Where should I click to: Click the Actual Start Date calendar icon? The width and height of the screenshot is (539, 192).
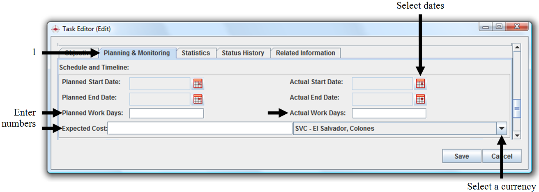click(420, 83)
